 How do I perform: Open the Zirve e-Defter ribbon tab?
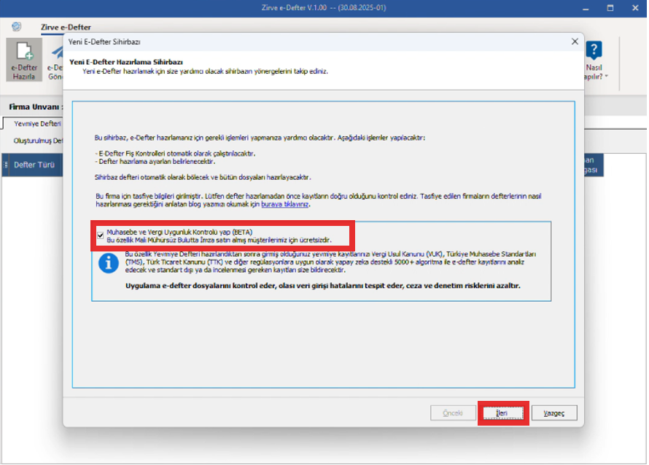click(x=66, y=27)
